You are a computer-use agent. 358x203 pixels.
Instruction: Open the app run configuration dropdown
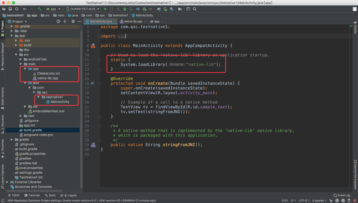point(53,9)
